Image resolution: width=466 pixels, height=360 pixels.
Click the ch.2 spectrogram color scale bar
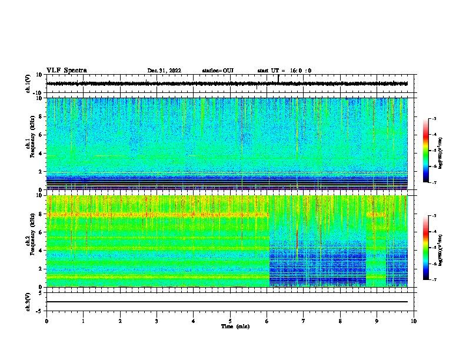point(426,248)
